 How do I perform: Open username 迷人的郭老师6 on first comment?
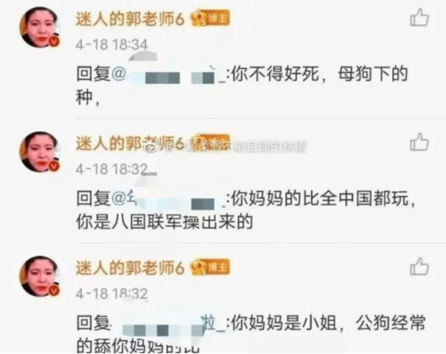click(130, 19)
